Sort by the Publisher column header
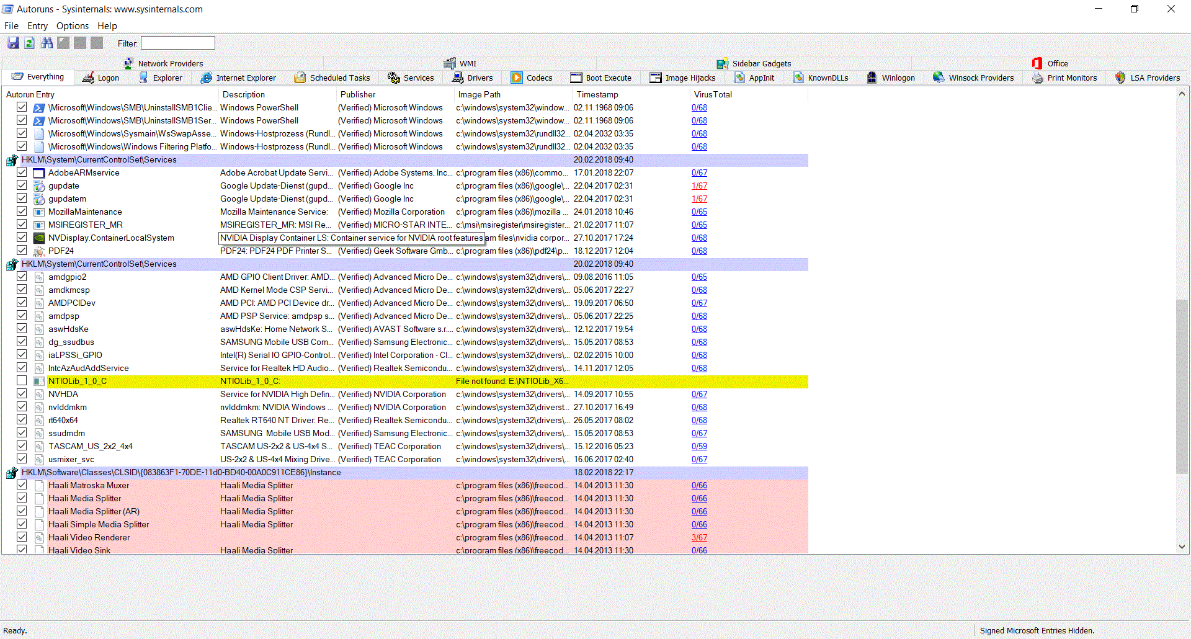The width and height of the screenshot is (1191, 639). 395,94
